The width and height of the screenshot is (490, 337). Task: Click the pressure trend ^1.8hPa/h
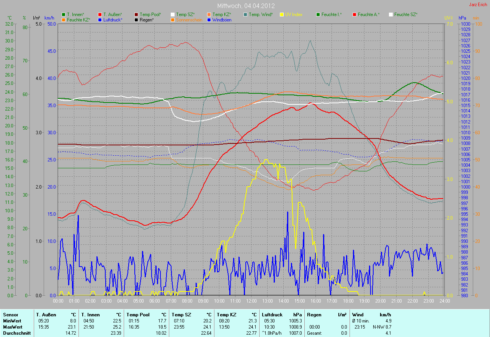pyautogui.click(x=273, y=333)
